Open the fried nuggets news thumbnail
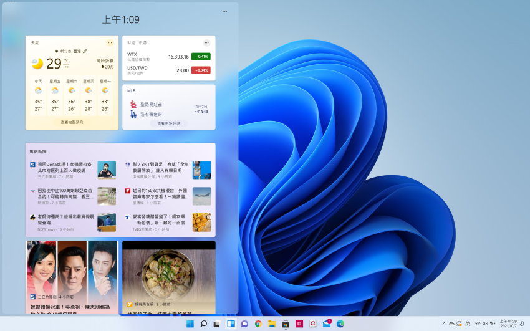Image resolution: width=530 pixels, height=331 pixels. (202, 223)
